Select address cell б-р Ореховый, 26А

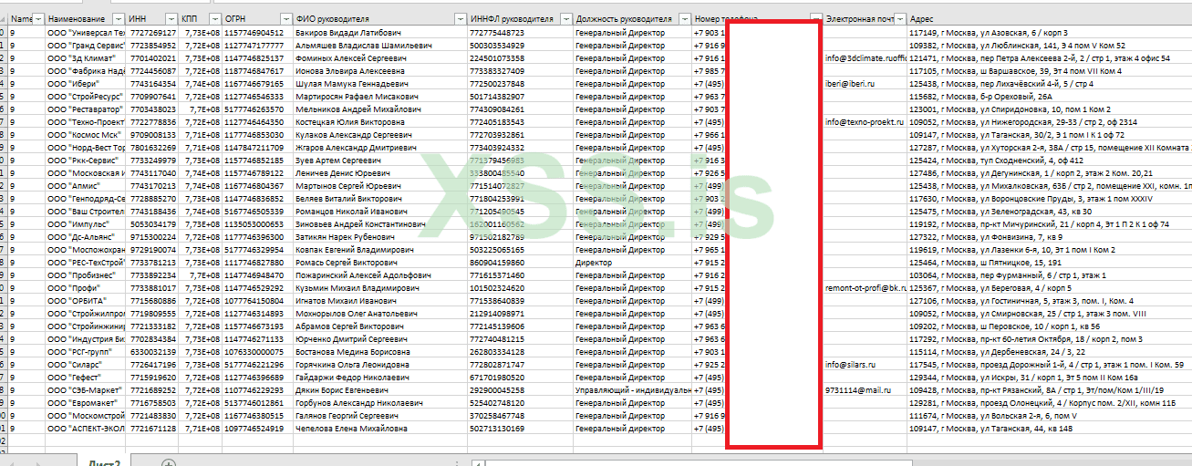click(x=1050, y=96)
